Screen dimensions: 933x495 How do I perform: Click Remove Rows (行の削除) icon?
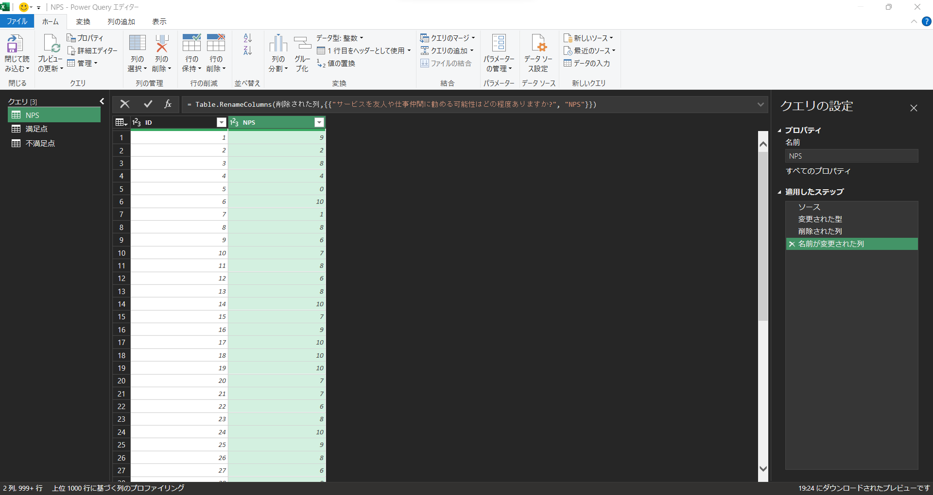tap(216, 43)
